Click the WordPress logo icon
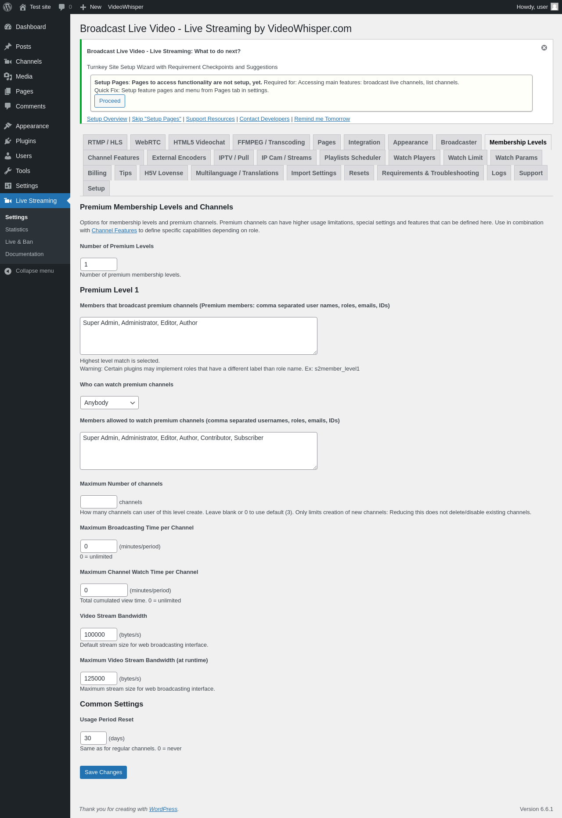This screenshot has height=818, width=562. [x=7, y=7]
